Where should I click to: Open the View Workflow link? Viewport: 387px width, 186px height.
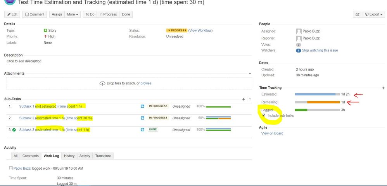click(200, 31)
